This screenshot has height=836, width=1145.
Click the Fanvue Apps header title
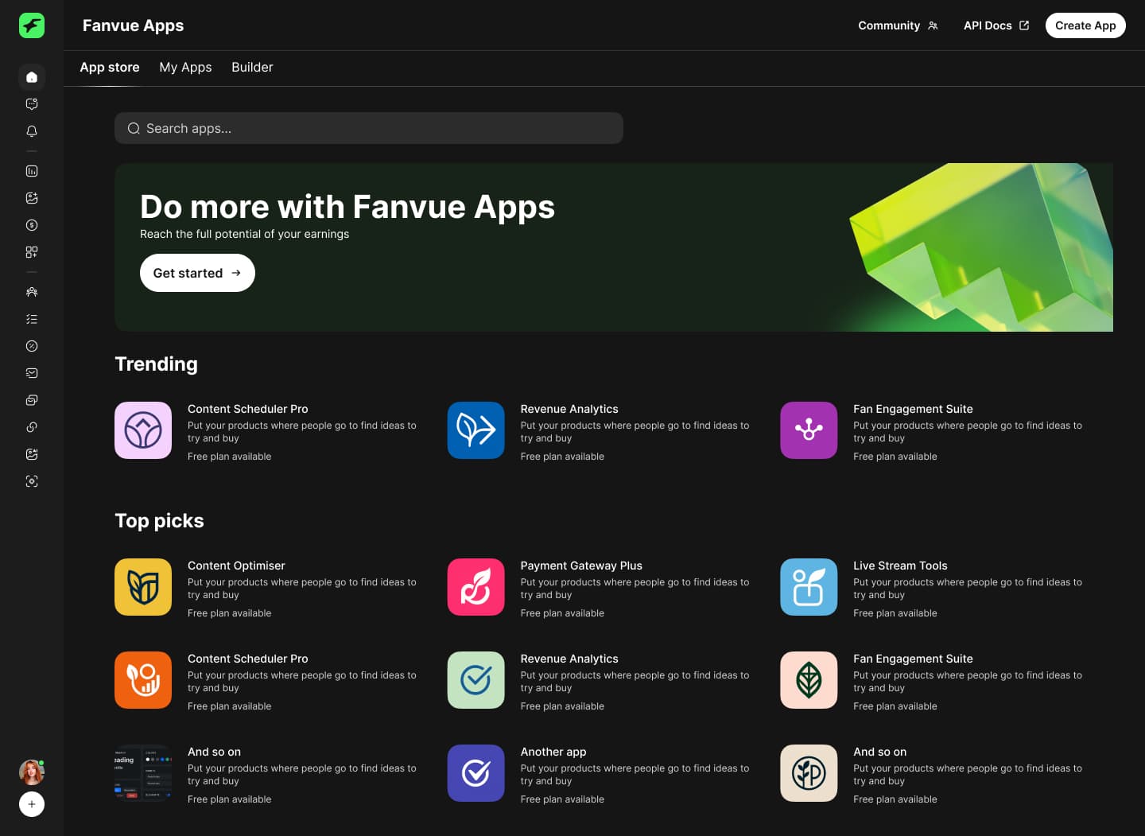(133, 25)
